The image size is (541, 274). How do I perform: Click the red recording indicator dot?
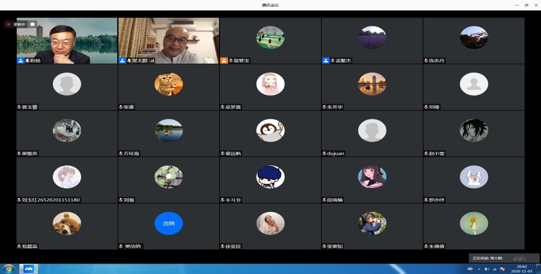click(x=9, y=24)
